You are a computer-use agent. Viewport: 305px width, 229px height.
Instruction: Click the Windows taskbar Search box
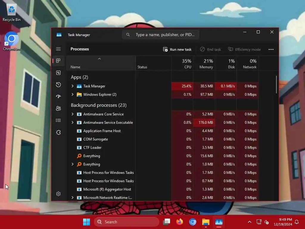[126, 222]
